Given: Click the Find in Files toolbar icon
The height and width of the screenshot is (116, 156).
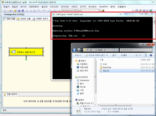Looking at the screenshot, I should 103,11.
